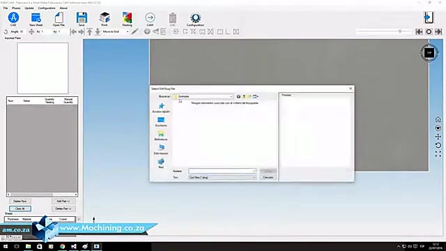Click the move cross-arrows icon
446x251 pixels.
pos(31,32)
